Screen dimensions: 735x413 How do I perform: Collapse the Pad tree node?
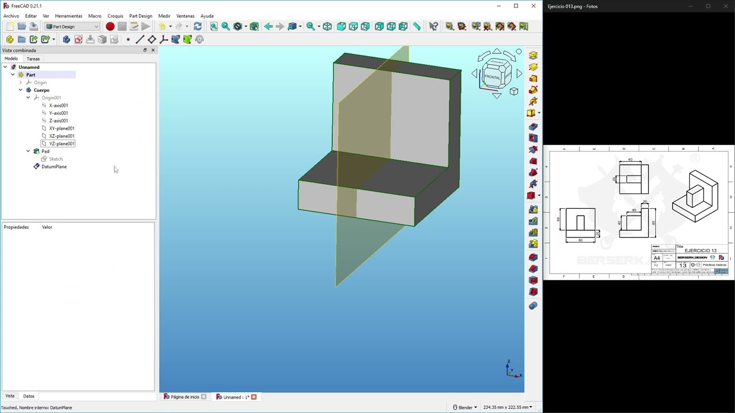click(28, 151)
